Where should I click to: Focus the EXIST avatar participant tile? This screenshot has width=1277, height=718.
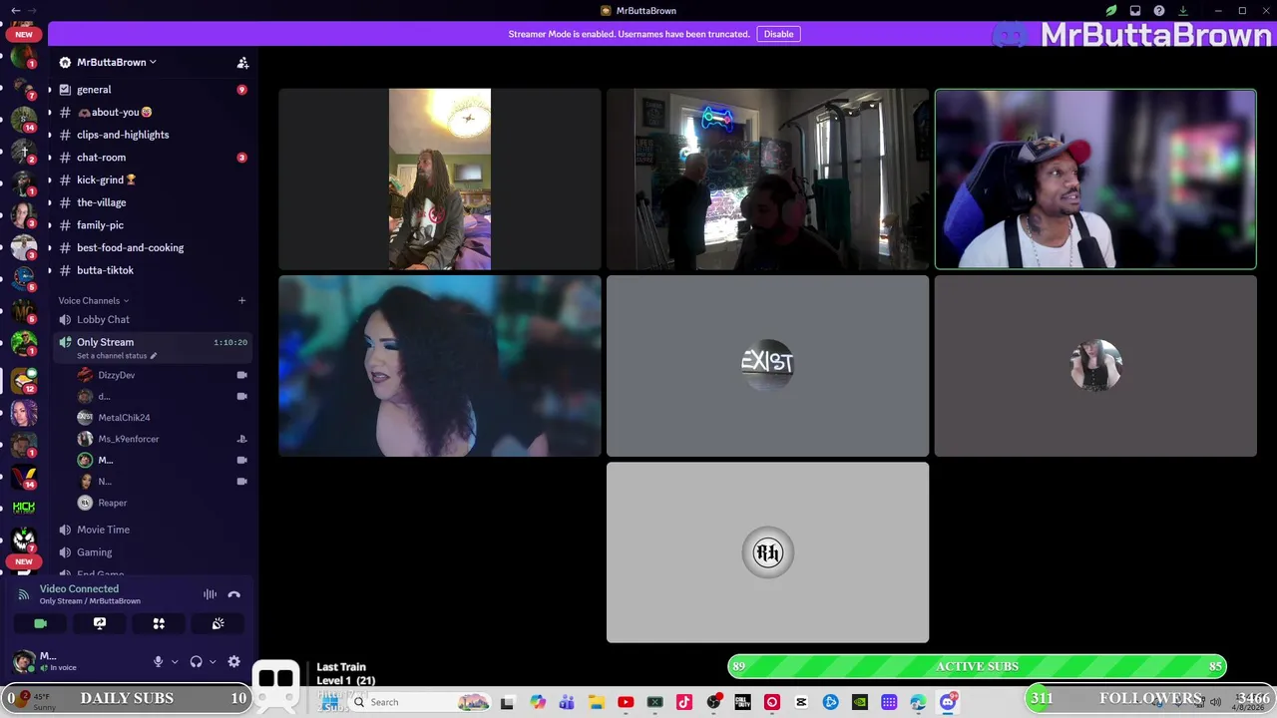click(x=767, y=366)
